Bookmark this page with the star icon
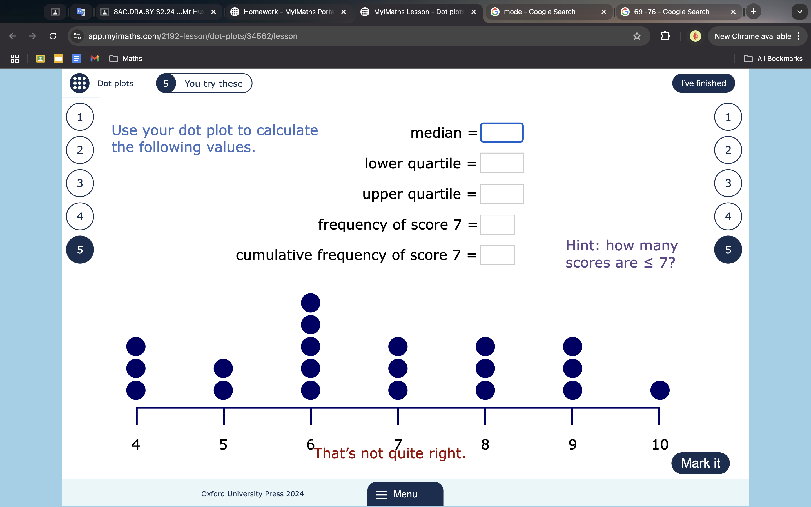Viewport: 811px width, 507px height. coord(637,36)
